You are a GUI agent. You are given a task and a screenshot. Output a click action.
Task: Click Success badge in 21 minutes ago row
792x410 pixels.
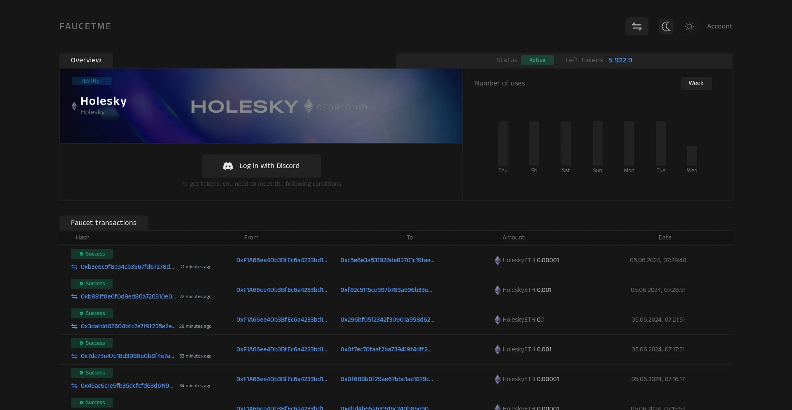click(x=92, y=254)
